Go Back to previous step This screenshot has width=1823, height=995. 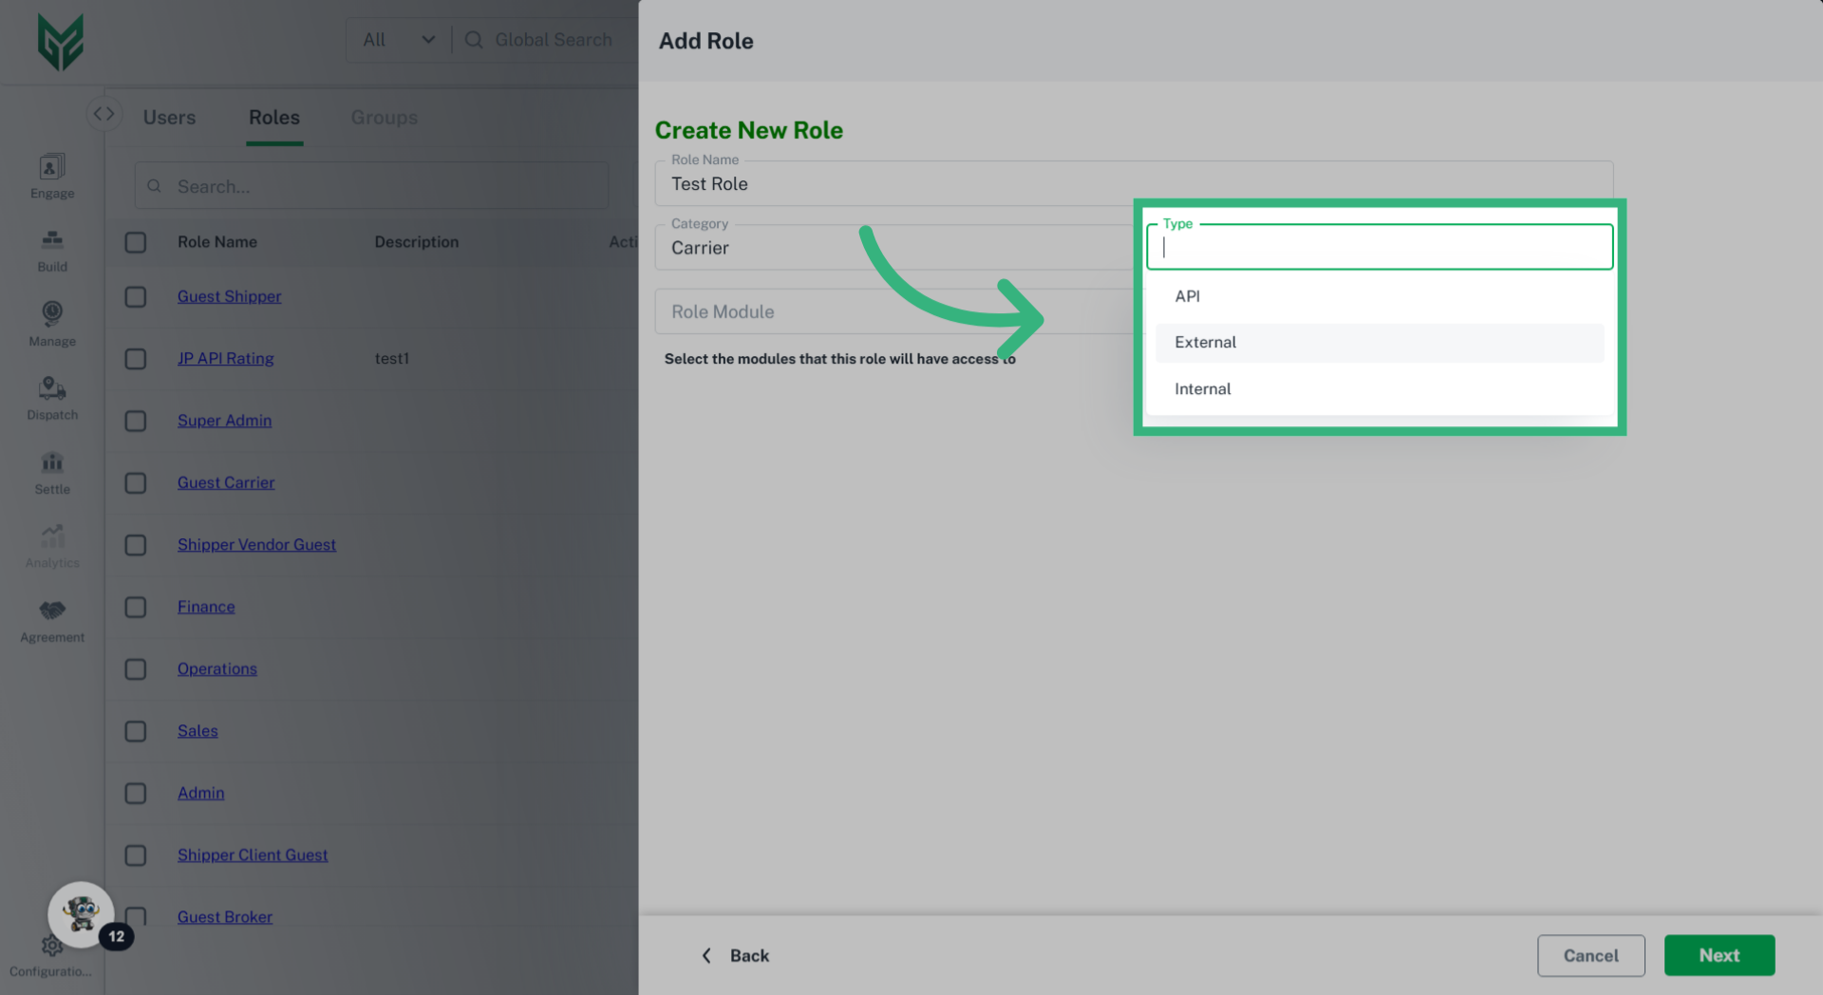point(736,956)
